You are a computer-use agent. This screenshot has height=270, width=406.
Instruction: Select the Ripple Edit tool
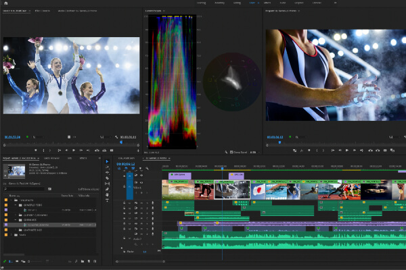tap(107, 172)
